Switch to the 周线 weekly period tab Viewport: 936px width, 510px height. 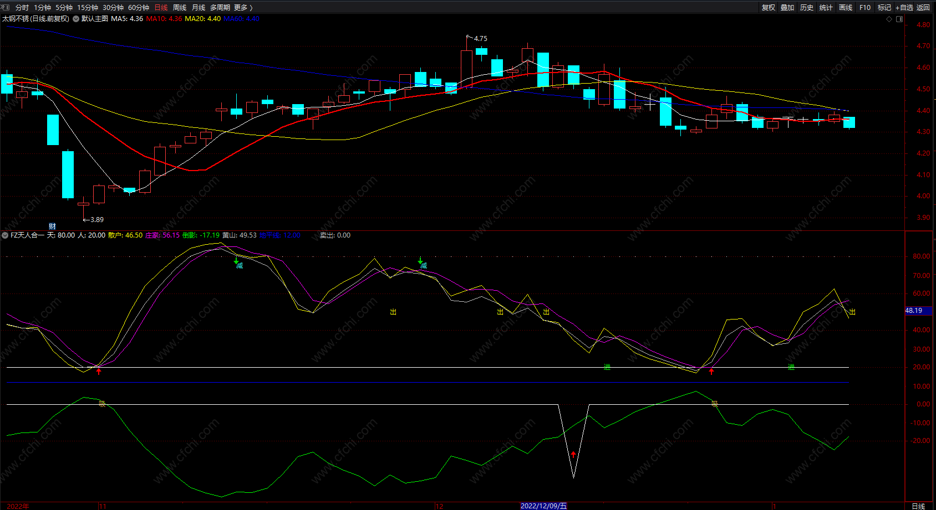(x=180, y=7)
